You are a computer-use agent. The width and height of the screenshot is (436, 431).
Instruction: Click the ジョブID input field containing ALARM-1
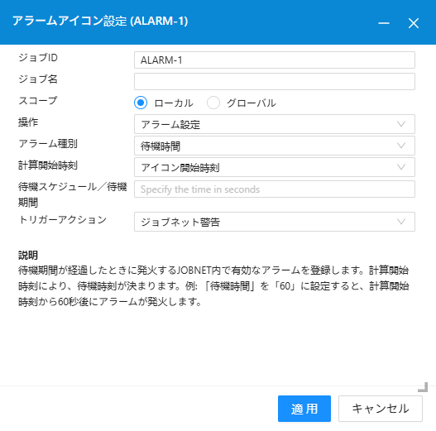(x=275, y=60)
